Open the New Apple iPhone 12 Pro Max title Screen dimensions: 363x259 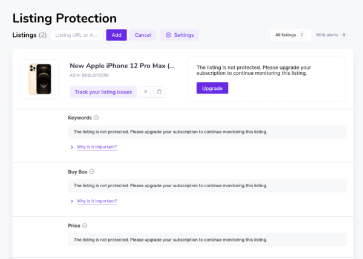(x=122, y=66)
